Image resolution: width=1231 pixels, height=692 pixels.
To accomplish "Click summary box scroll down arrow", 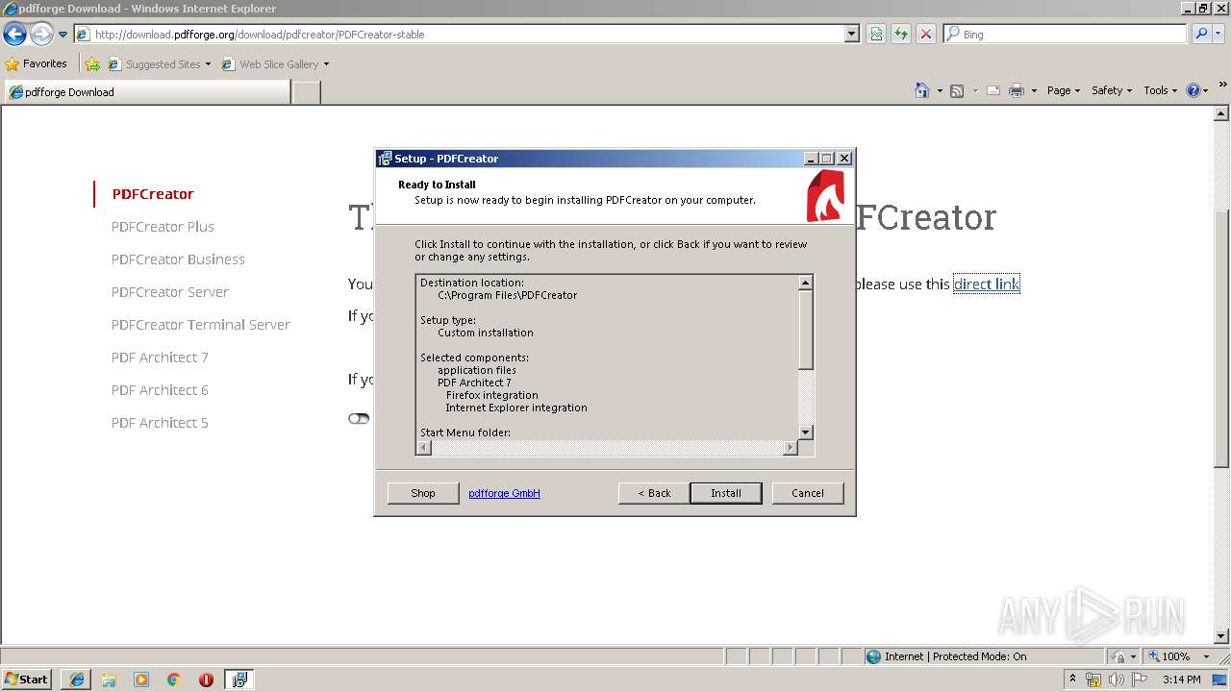I will (806, 432).
